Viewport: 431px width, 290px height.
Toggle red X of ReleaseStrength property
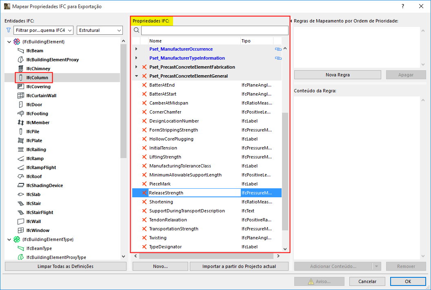click(144, 193)
